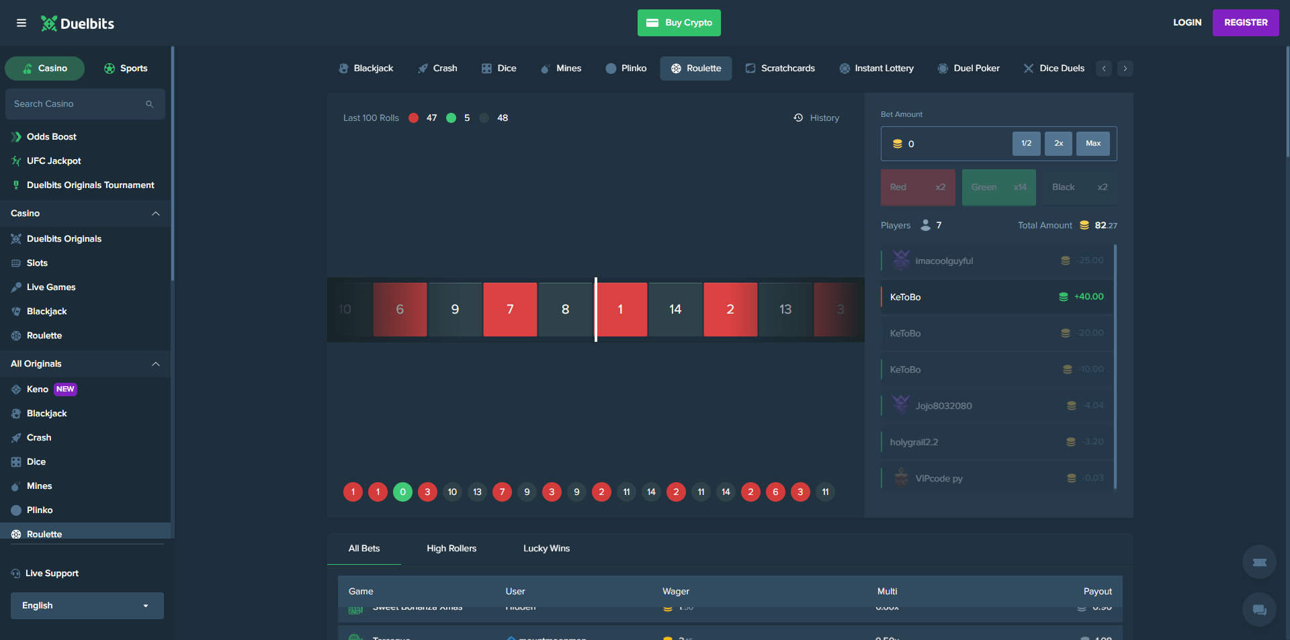Collapse the All Originals section

(156, 364)
